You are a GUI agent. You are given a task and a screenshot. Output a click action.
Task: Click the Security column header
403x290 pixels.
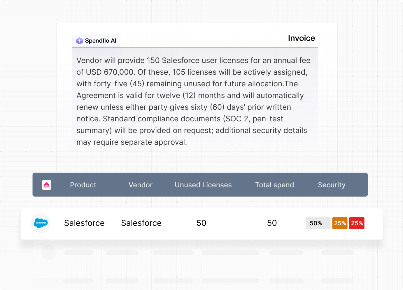[332, 185]
